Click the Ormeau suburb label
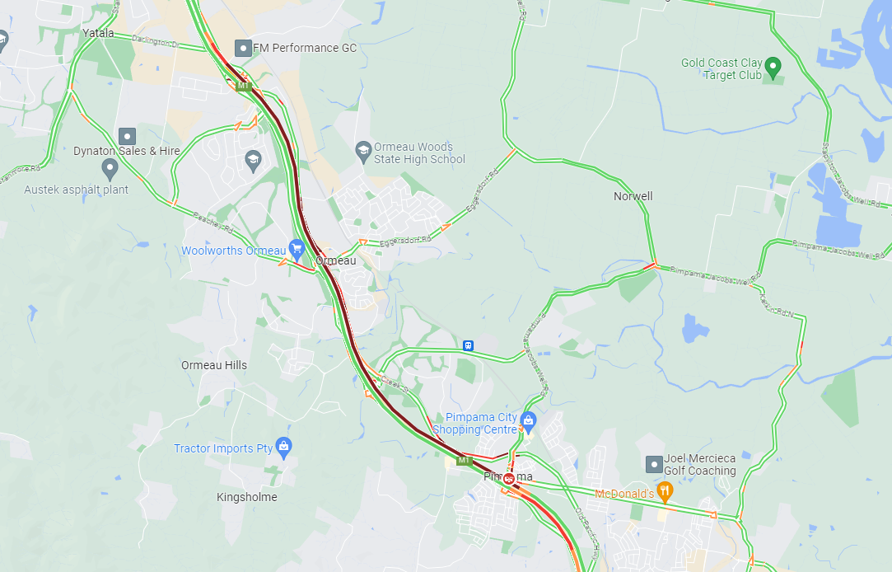 click(336, 260)
